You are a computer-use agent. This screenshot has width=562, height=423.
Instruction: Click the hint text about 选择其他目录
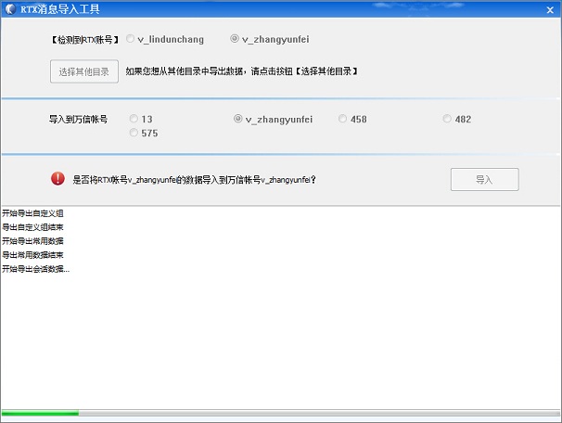coord(242,71)
